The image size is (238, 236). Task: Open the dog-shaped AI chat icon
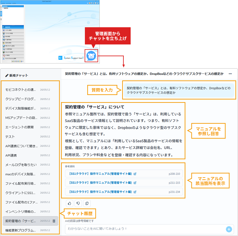[91, 56]
